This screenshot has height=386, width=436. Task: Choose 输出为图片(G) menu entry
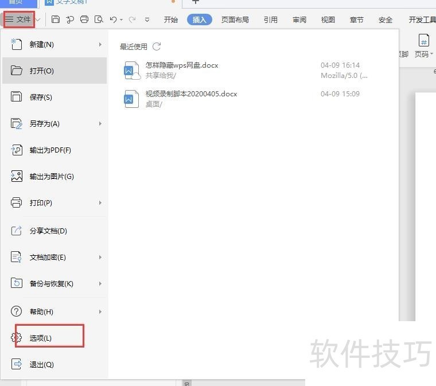(54, 177)
